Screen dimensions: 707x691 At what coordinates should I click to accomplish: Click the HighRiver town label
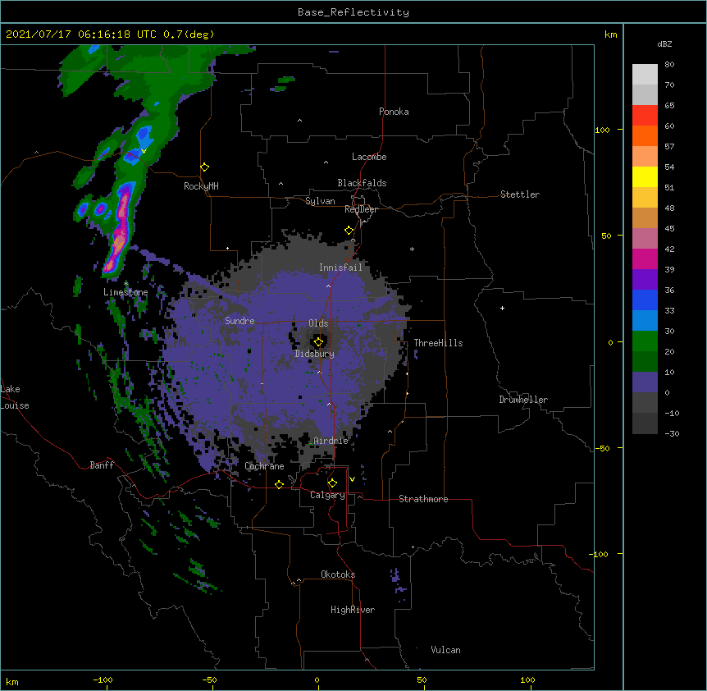(x=353, y=610)
